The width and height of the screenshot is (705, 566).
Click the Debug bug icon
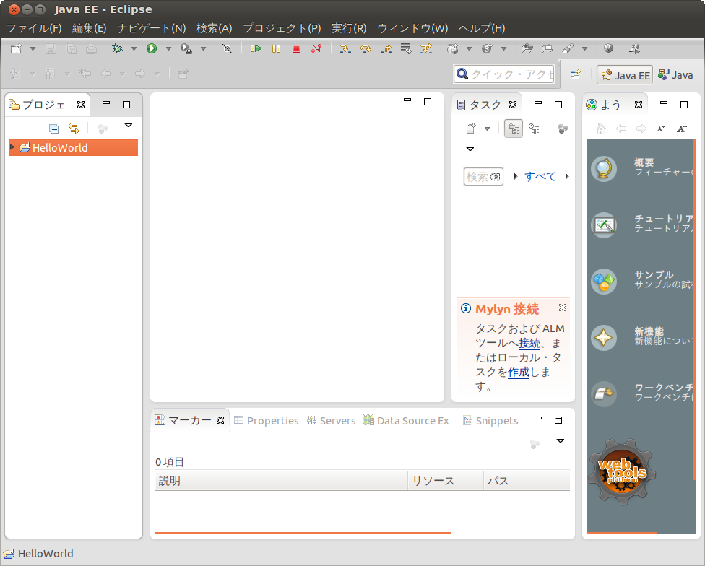coord(117,48)
